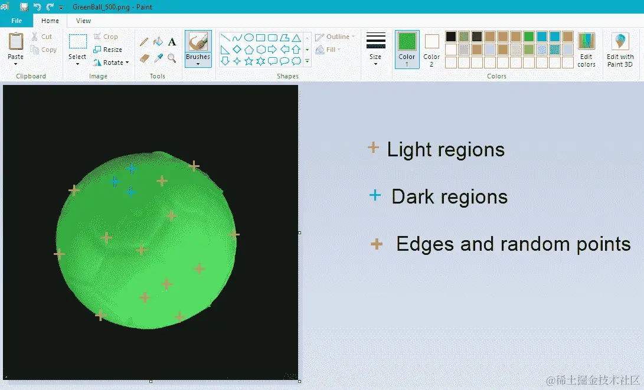The width and height of the screenshot is (644, 390).
Task: Select the Fill with color bucket tool
Action: 158,41
